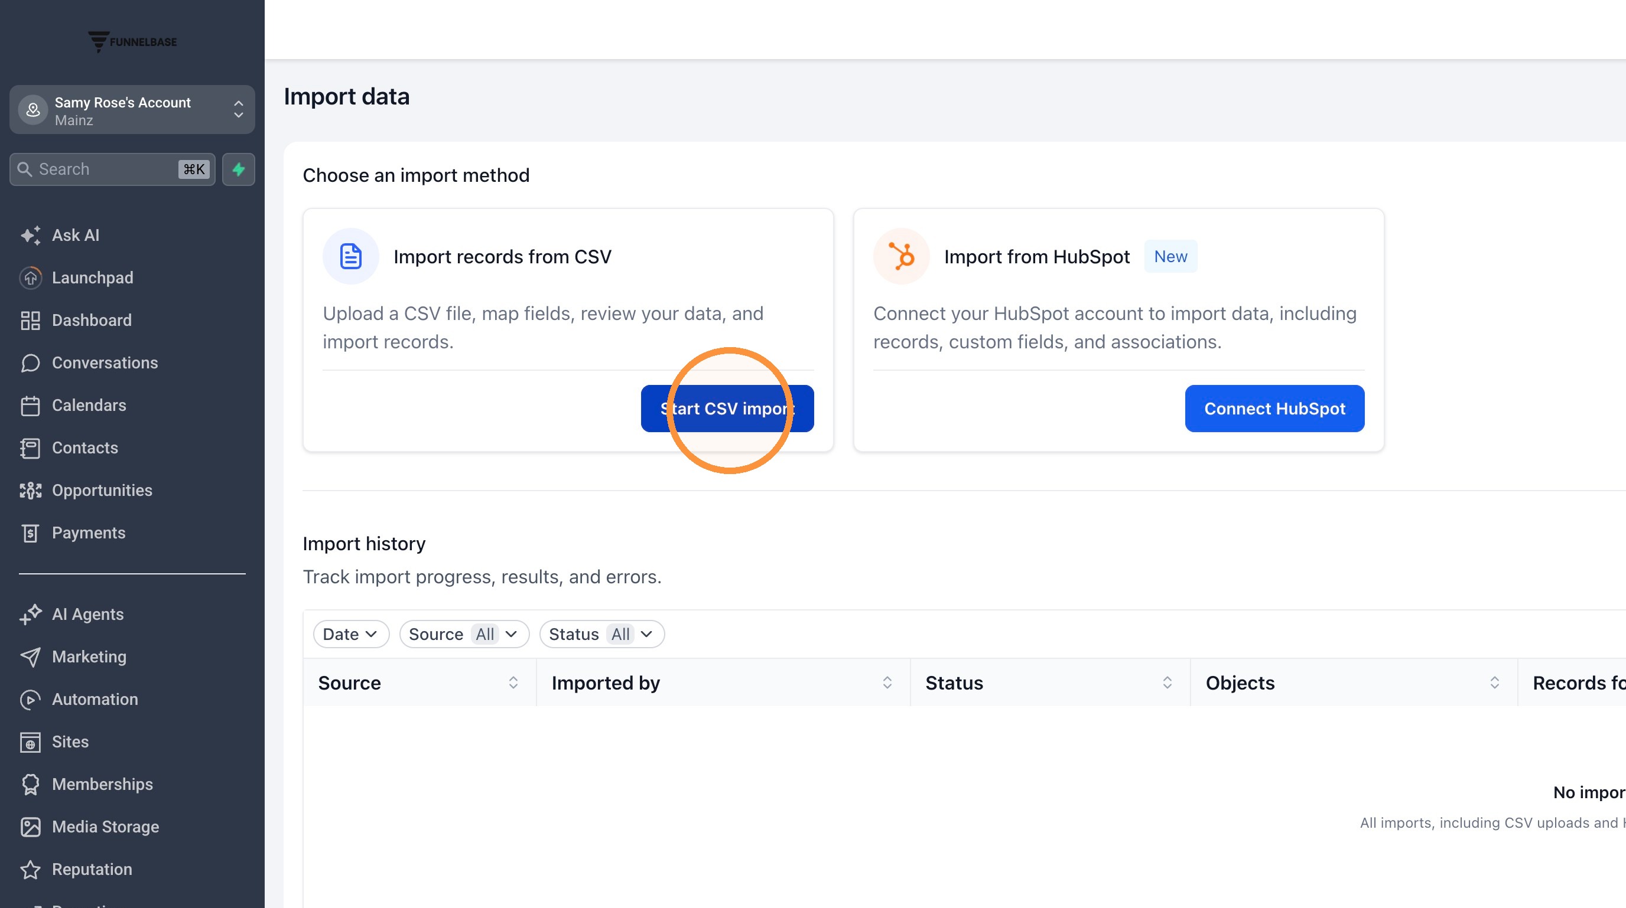
Task: Open the Status All filter dropdown
Action: click(x=601, y=634)
